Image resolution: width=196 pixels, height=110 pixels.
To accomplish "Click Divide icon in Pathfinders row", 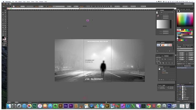I will click(157, 63).
